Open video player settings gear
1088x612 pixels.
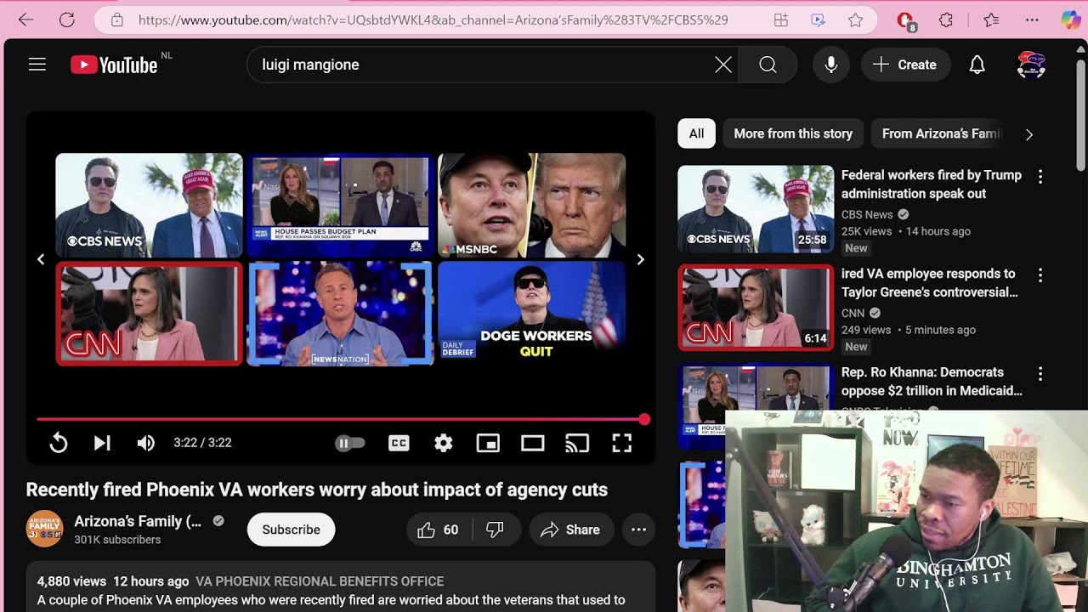point(444,443)
